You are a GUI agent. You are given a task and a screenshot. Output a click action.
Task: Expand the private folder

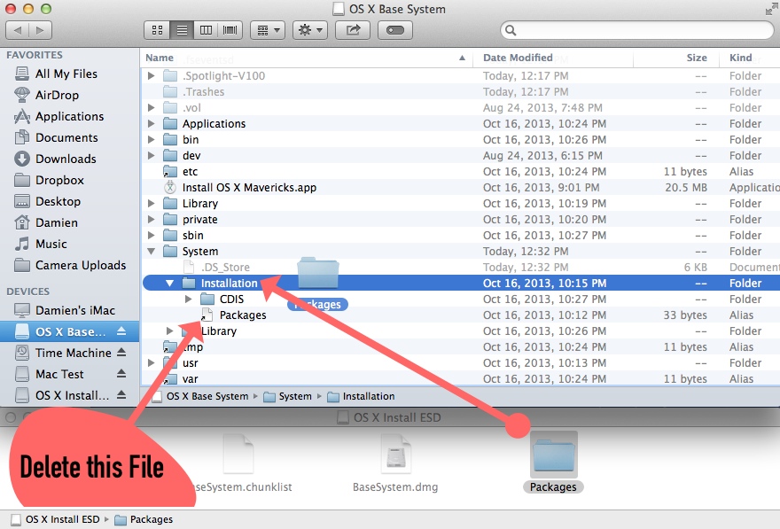point(152,219)
